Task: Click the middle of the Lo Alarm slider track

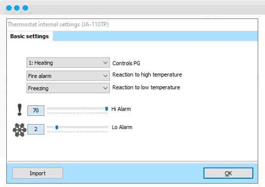Action: [77, 127]
